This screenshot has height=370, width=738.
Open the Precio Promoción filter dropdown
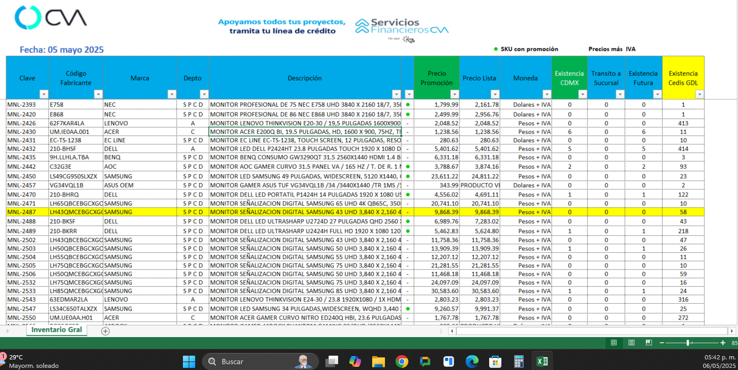point(454,94)
